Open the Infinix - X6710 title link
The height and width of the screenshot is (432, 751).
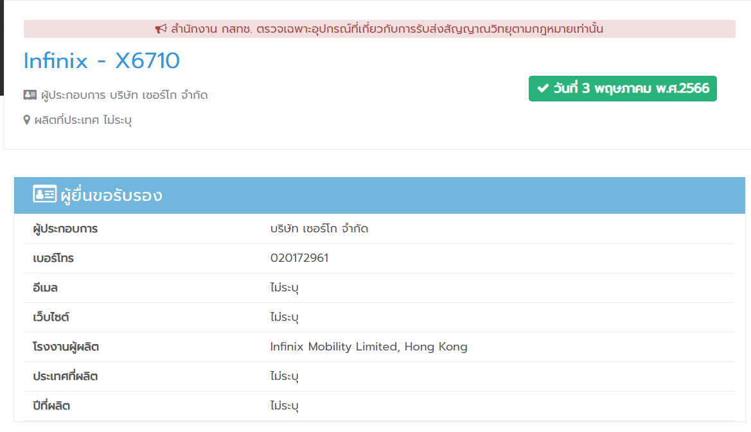click(x=102, y=61)
